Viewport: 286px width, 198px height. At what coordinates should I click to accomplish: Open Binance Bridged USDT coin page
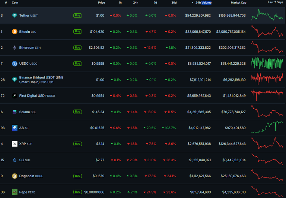pyautogui.click(x=41, y=80)
